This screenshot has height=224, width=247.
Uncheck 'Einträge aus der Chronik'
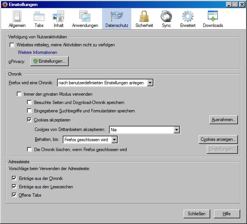tap(14, 178)
